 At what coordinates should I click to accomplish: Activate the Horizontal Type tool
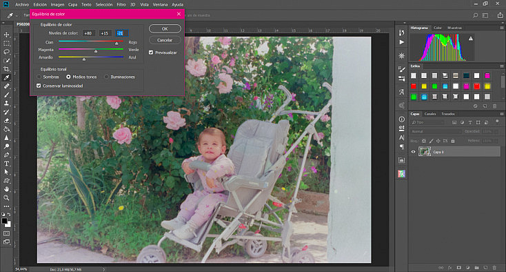[x=6, y=164]
